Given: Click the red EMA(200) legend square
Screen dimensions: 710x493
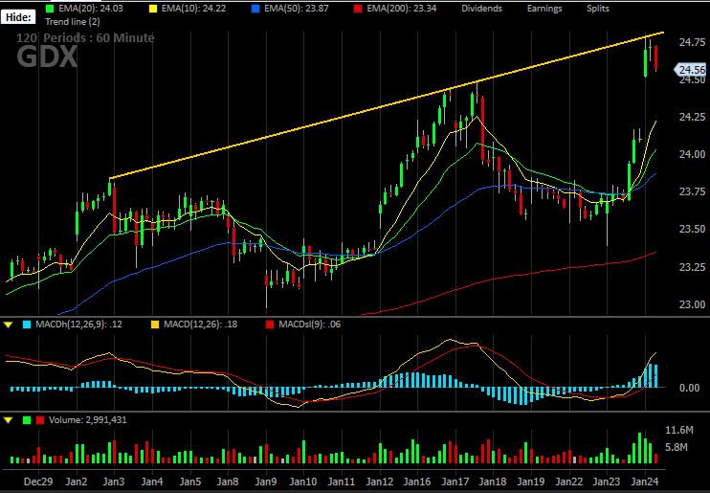Looking at the screenshot, I should [358, 9].
